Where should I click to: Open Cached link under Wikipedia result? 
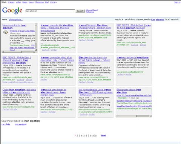(45, 50)
